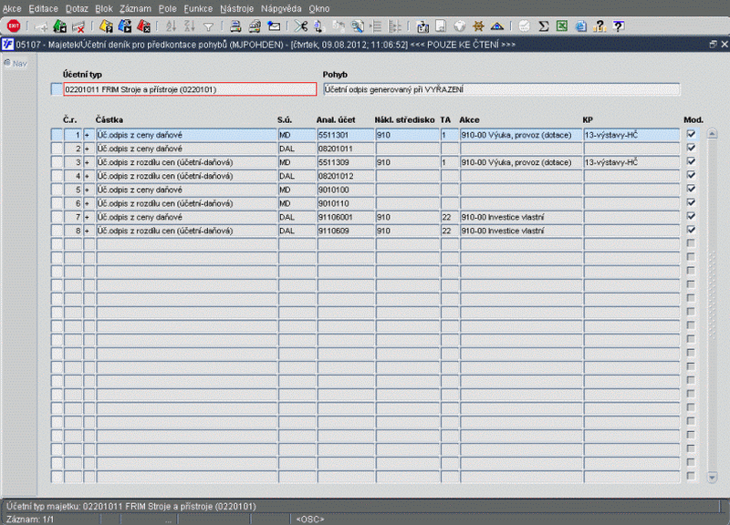Expand row 3 using the plus button
730x525 pixels.
click(x=89, y=162)
